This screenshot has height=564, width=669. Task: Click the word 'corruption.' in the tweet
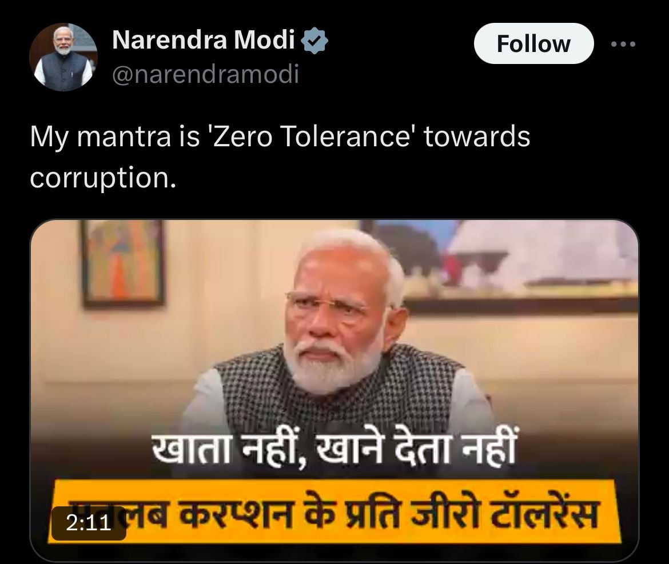point(103,178)
